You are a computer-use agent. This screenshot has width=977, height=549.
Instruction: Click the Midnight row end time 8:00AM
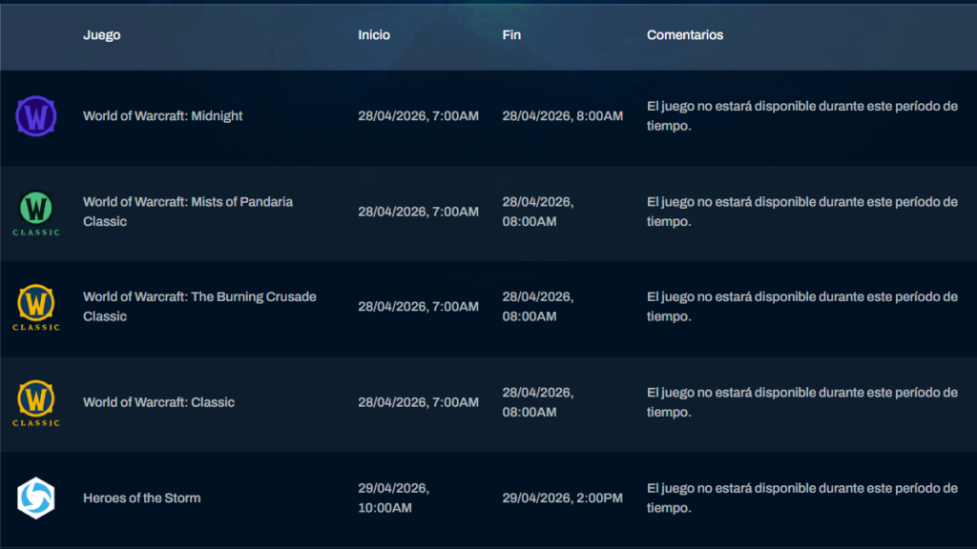point(562,116)
